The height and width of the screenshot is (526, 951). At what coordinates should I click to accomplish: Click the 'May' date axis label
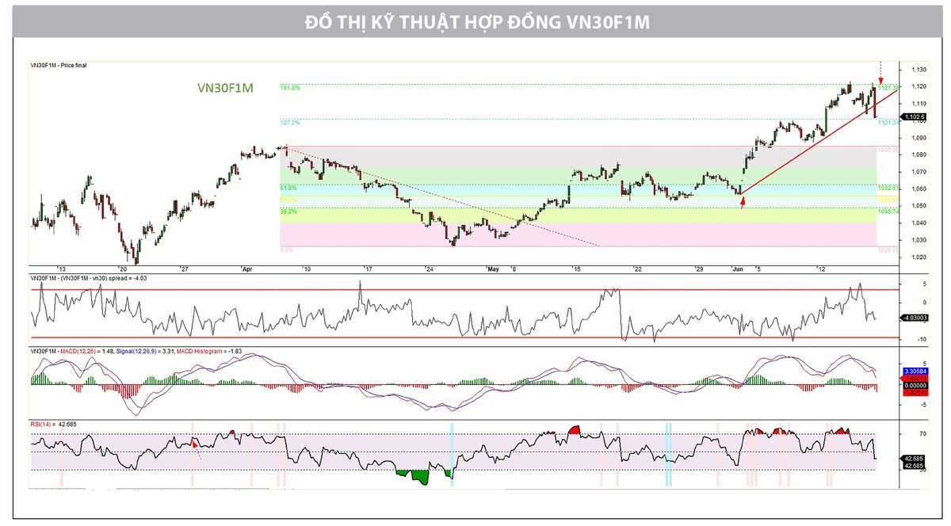[494, 269]
